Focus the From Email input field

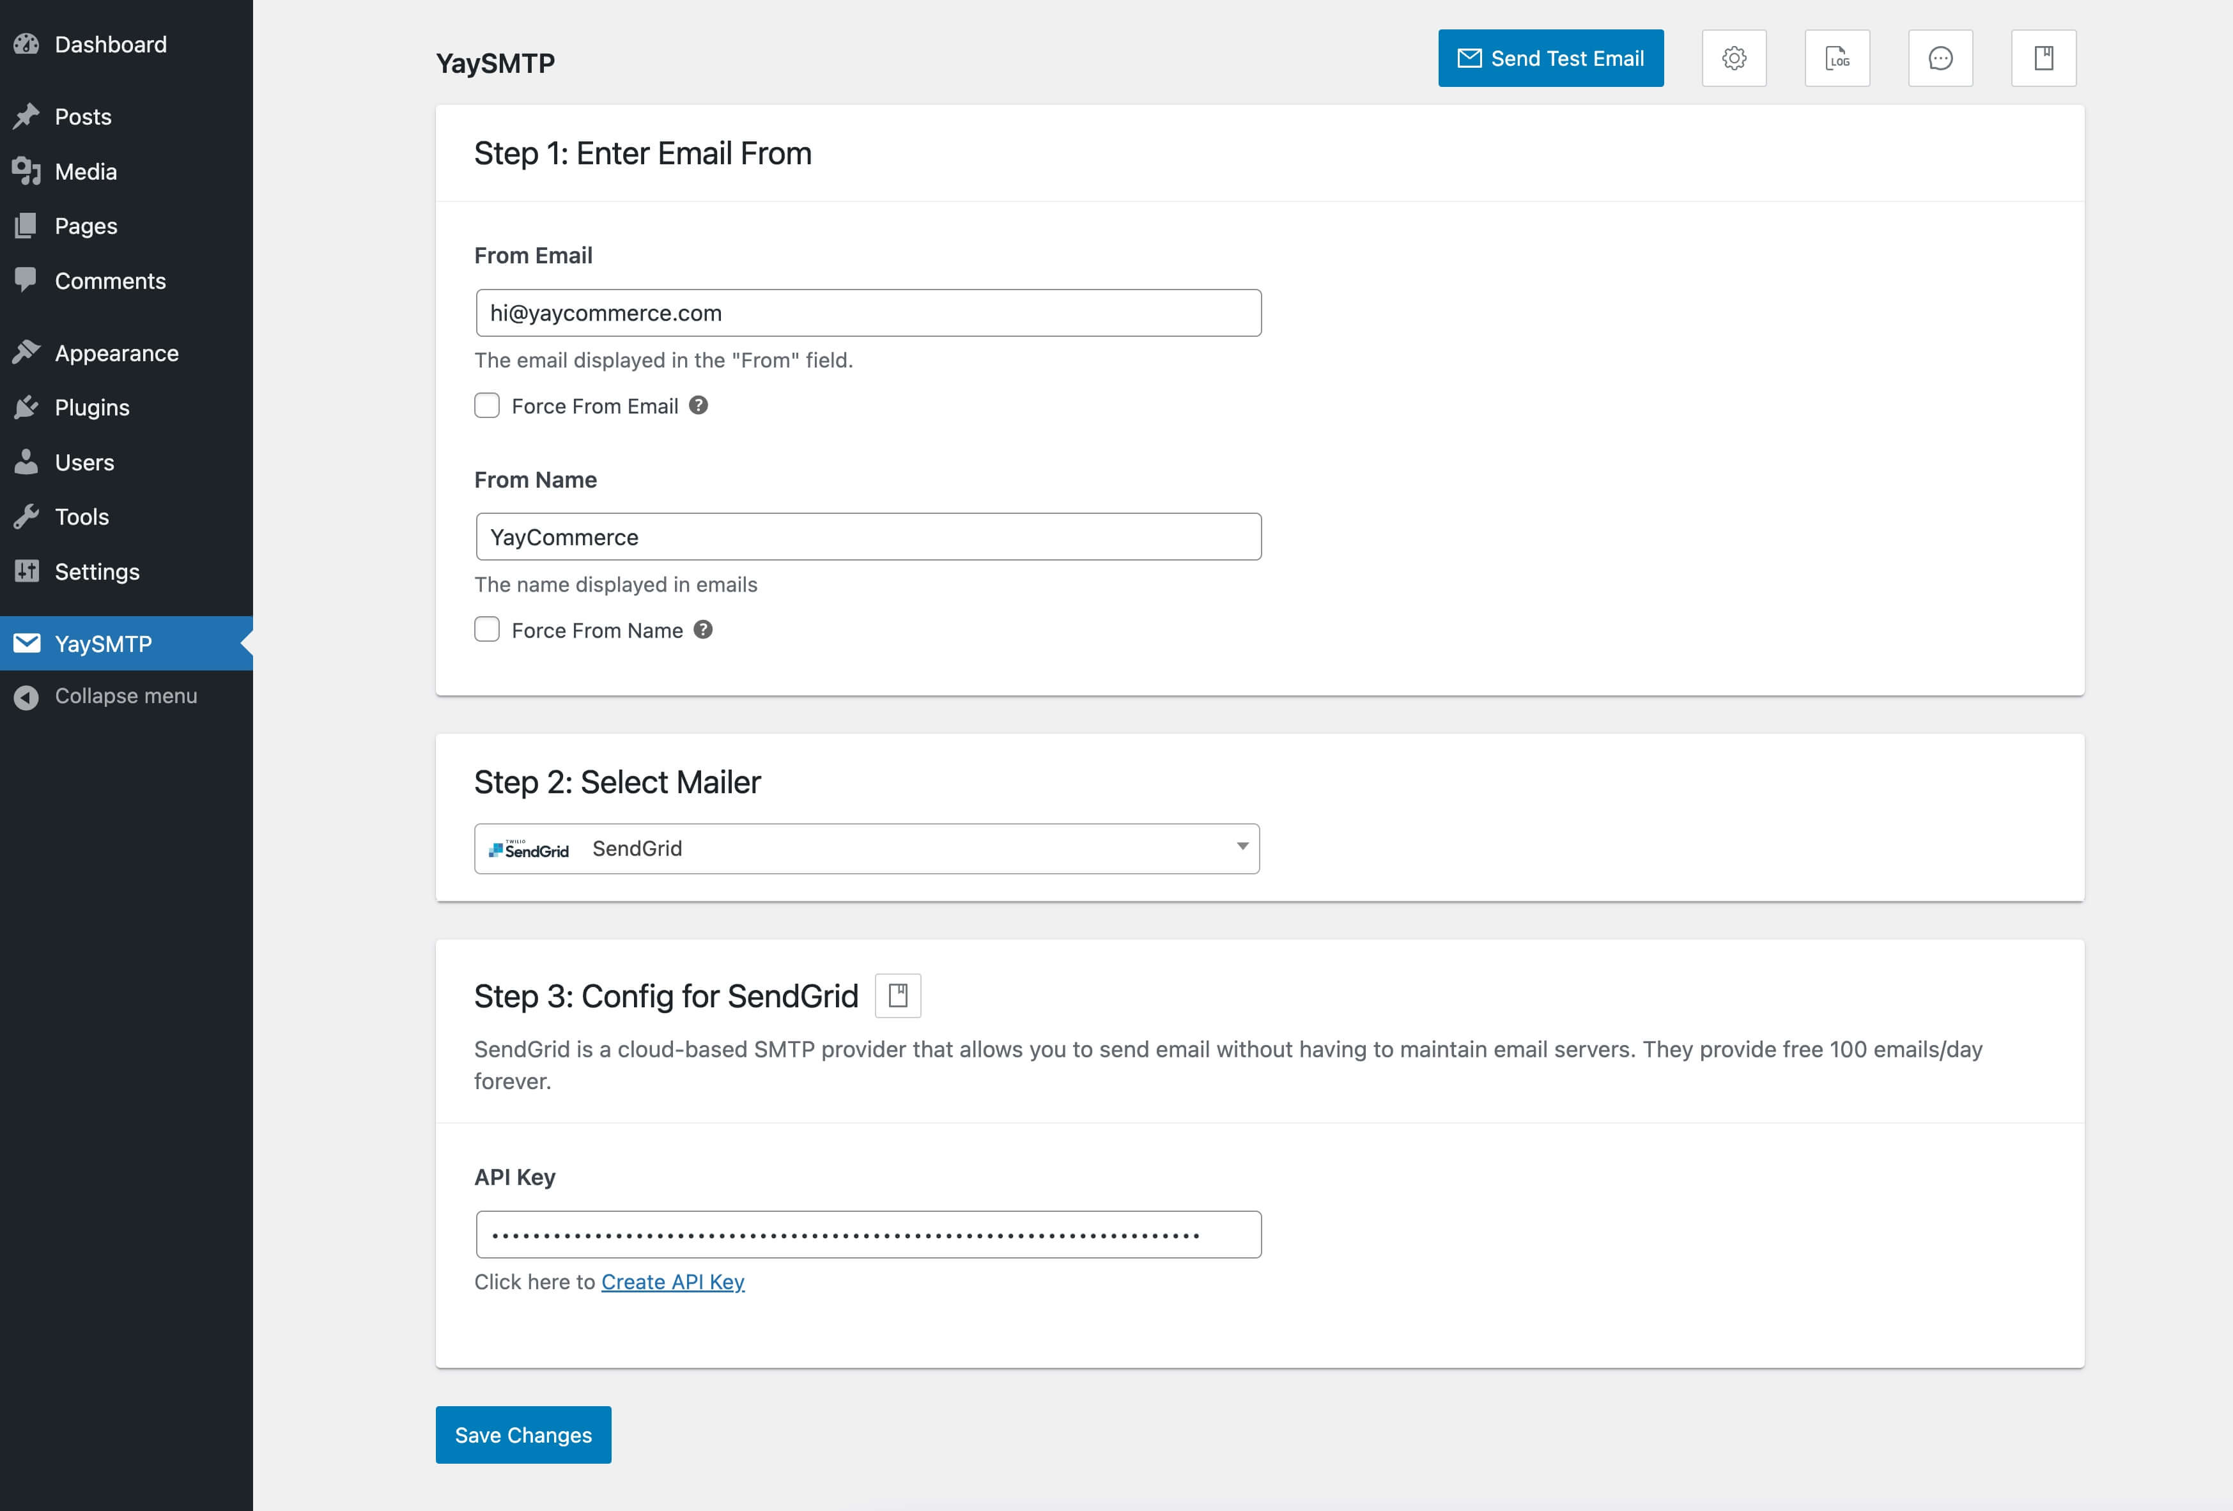pyautogui.click(x=869, y=313)
